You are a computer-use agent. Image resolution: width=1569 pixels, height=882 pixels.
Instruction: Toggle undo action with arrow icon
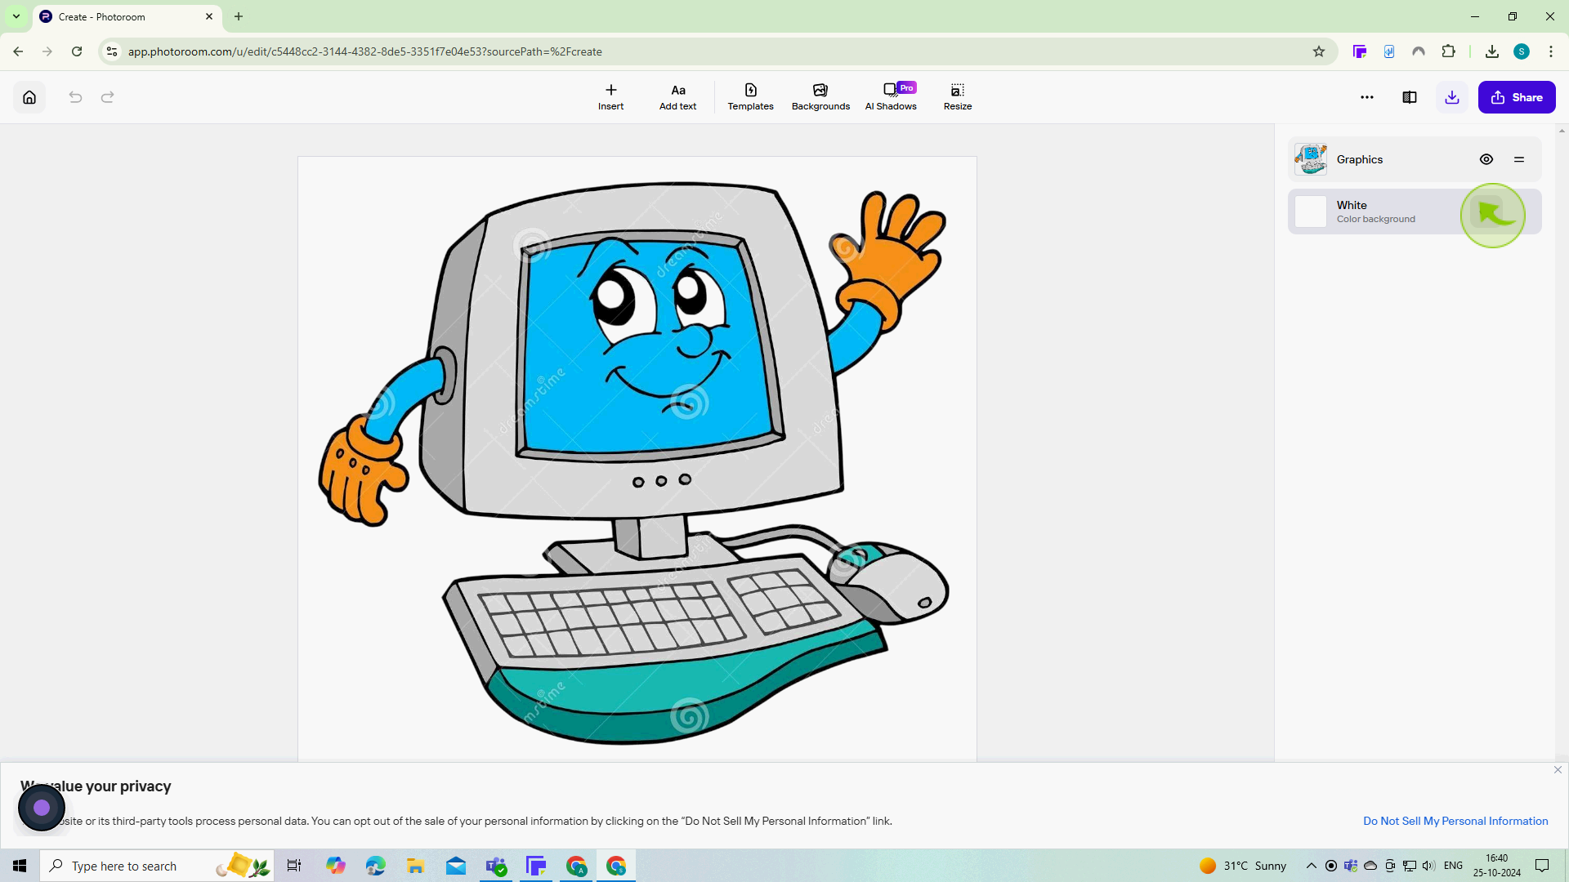point(75,97)
